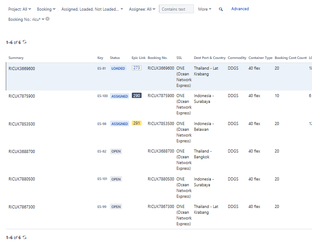Expand the status filter dropdown
Viewport: 312px width, 251px height.
tap(92, 9)
